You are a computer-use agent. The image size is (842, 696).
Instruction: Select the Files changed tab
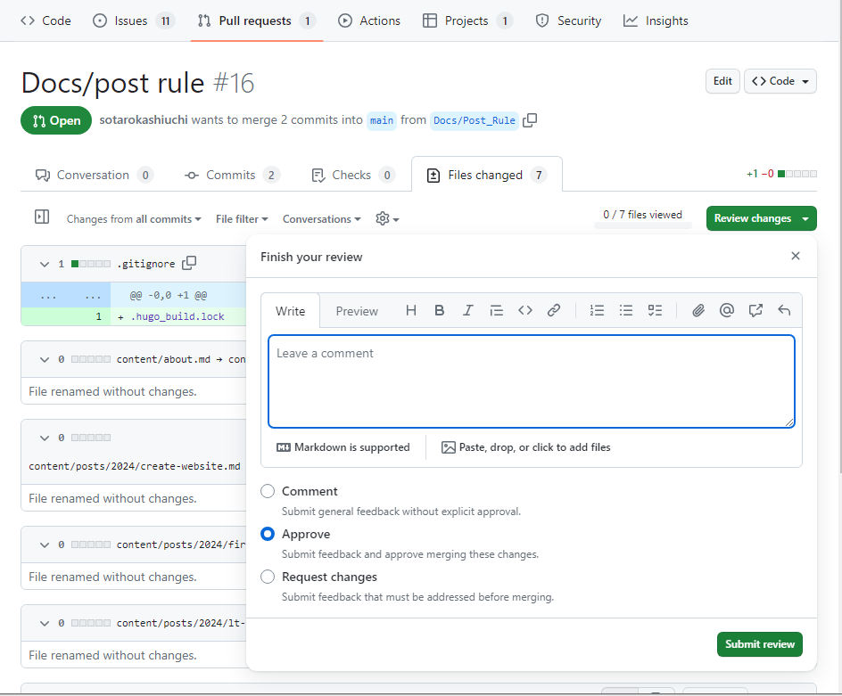click(486, 175)
